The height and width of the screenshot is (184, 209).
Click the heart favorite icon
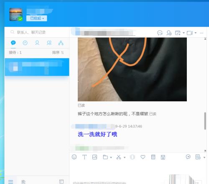[143, 157]
